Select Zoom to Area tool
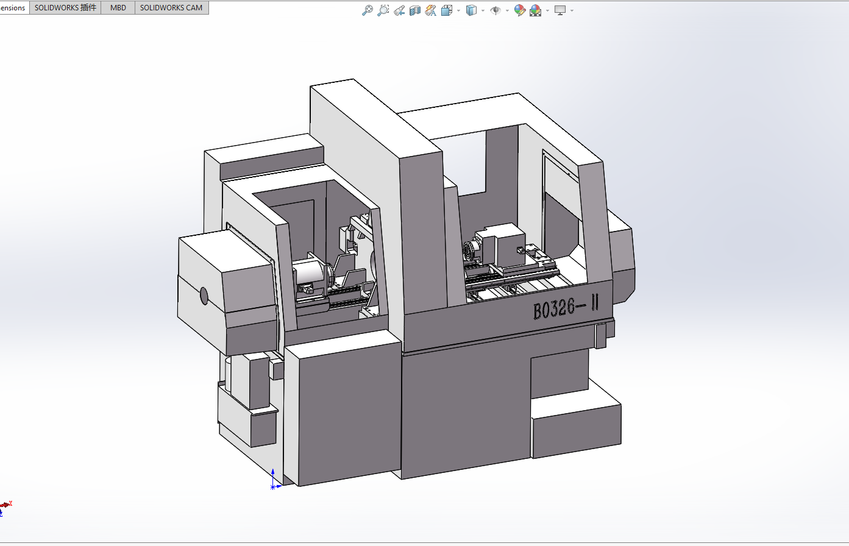This screenshot has height=546, width=849. (x=383, y=10)
